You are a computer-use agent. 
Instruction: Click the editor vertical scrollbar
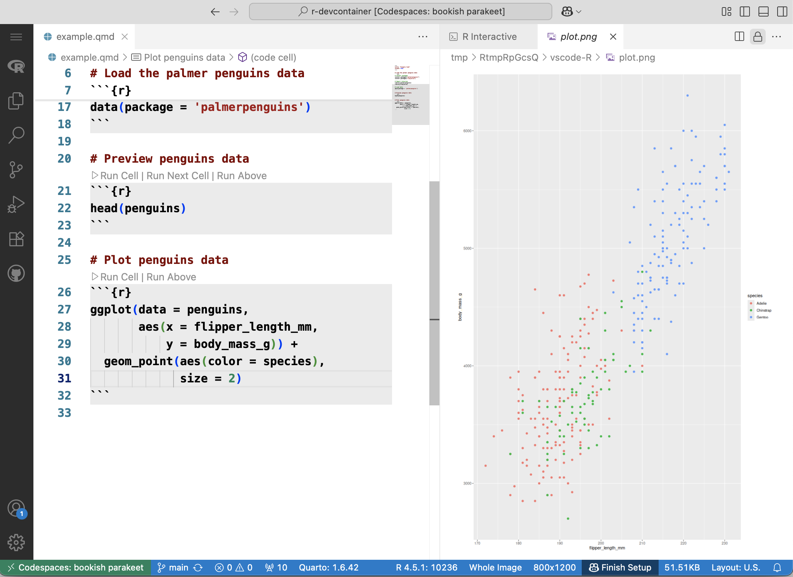coord(434,293)
